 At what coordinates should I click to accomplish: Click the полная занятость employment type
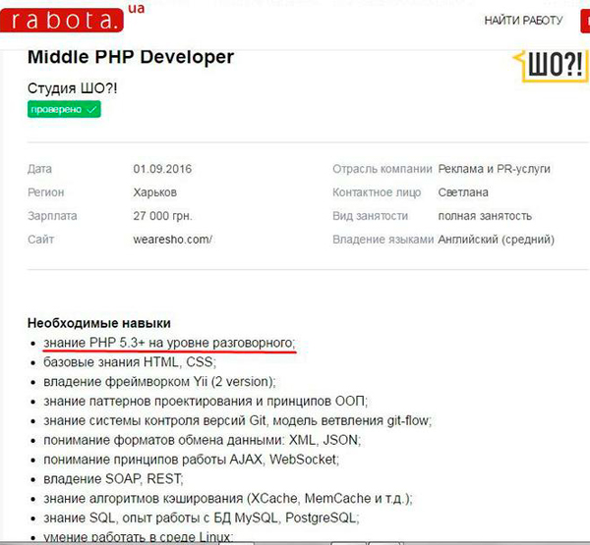pyautogui.click(x=485, y=216)
